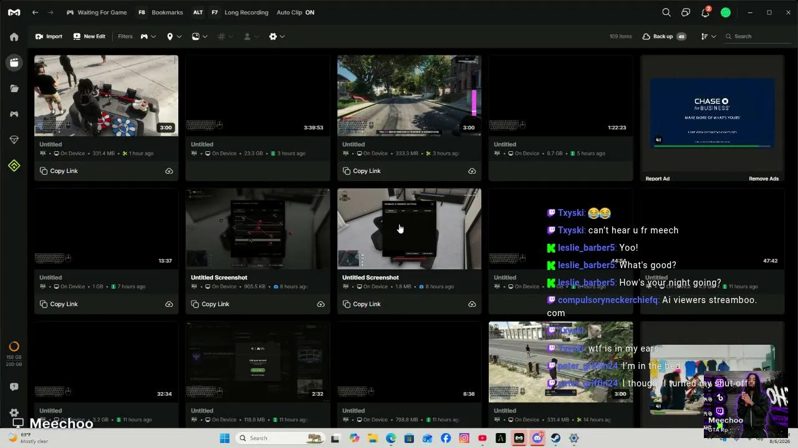
Task: Expand the hashtag filter dropdown
Action: pyautogui.click(x=225, y=37)
